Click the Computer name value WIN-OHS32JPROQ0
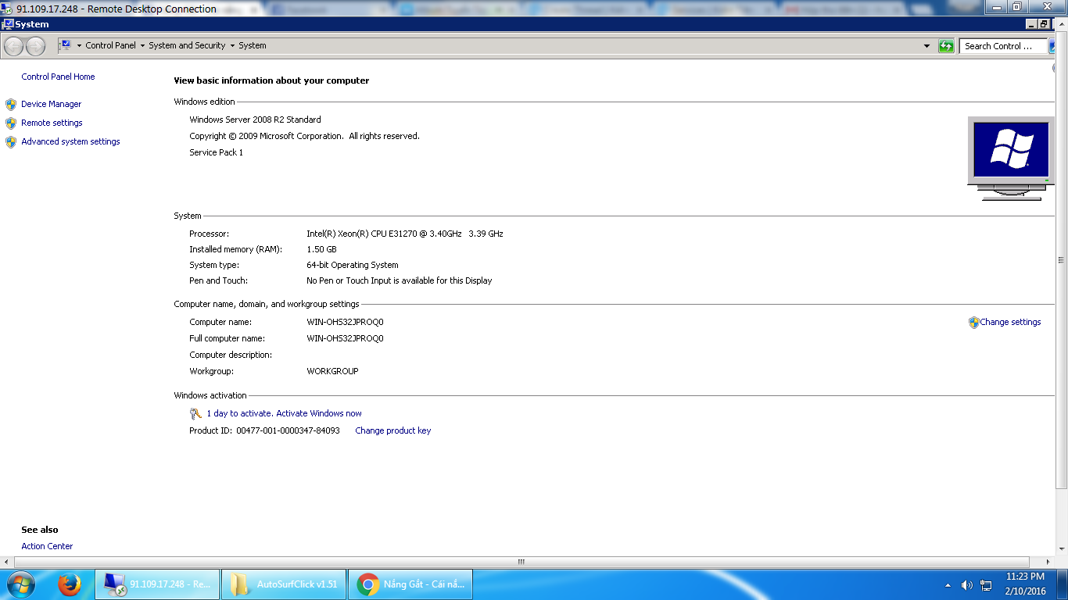 pos(345,322)
